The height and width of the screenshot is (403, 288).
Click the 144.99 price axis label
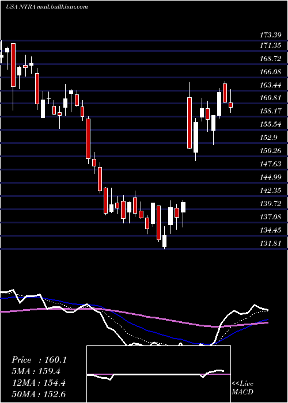[x=271, y=177]
